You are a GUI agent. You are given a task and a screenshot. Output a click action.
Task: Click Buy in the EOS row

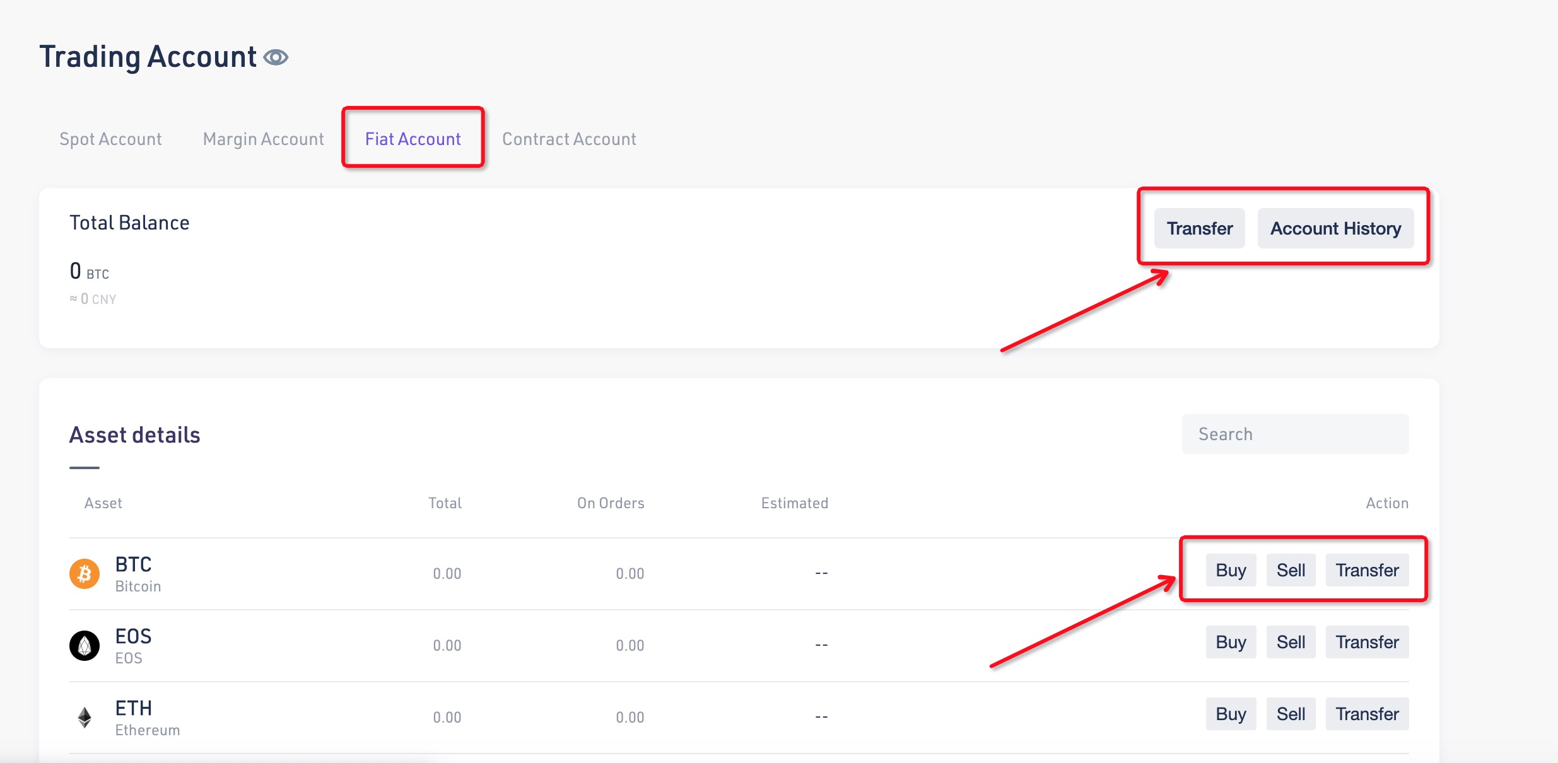1231,642
